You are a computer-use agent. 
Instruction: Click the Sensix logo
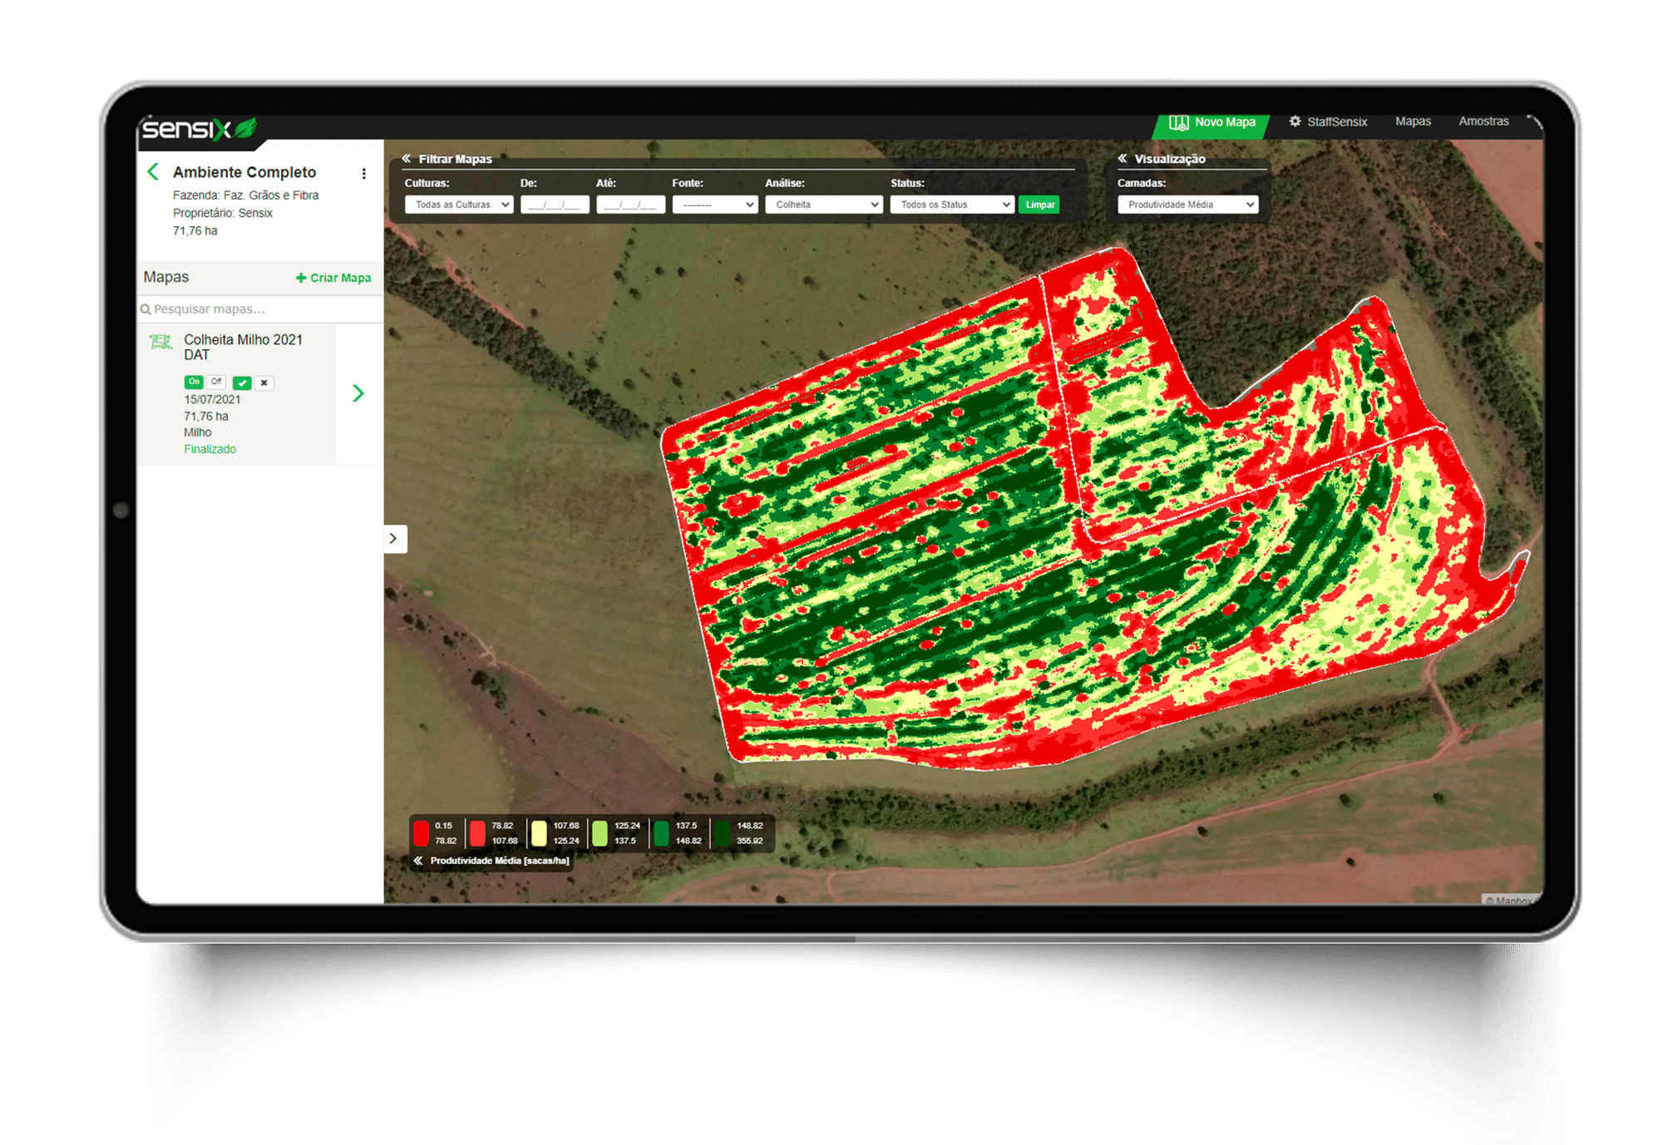[x=200, y=129]
